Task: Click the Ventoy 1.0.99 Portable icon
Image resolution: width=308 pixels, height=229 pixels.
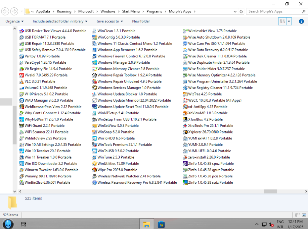Action: [x=21, y=56]
